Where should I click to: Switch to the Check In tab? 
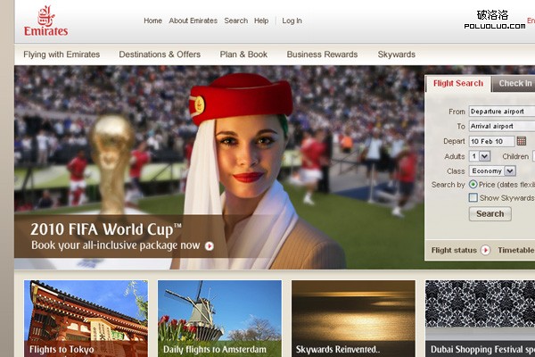point(514,83)
